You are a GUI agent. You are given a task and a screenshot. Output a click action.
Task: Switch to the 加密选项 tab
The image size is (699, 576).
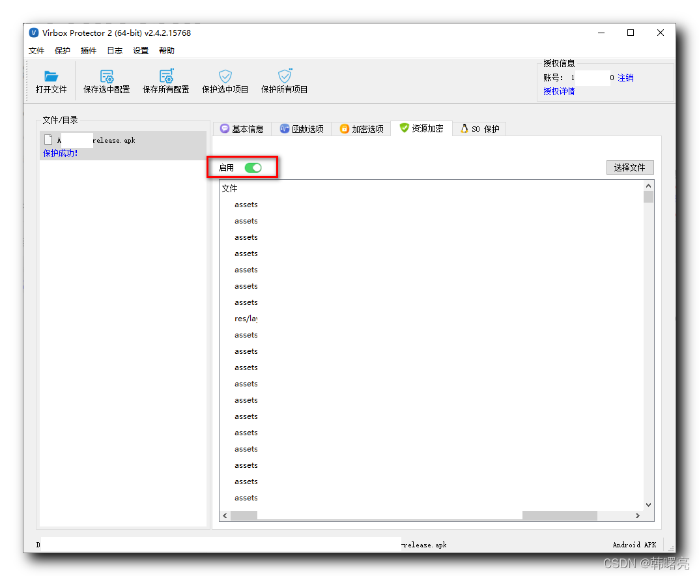(x=362, y=129)
